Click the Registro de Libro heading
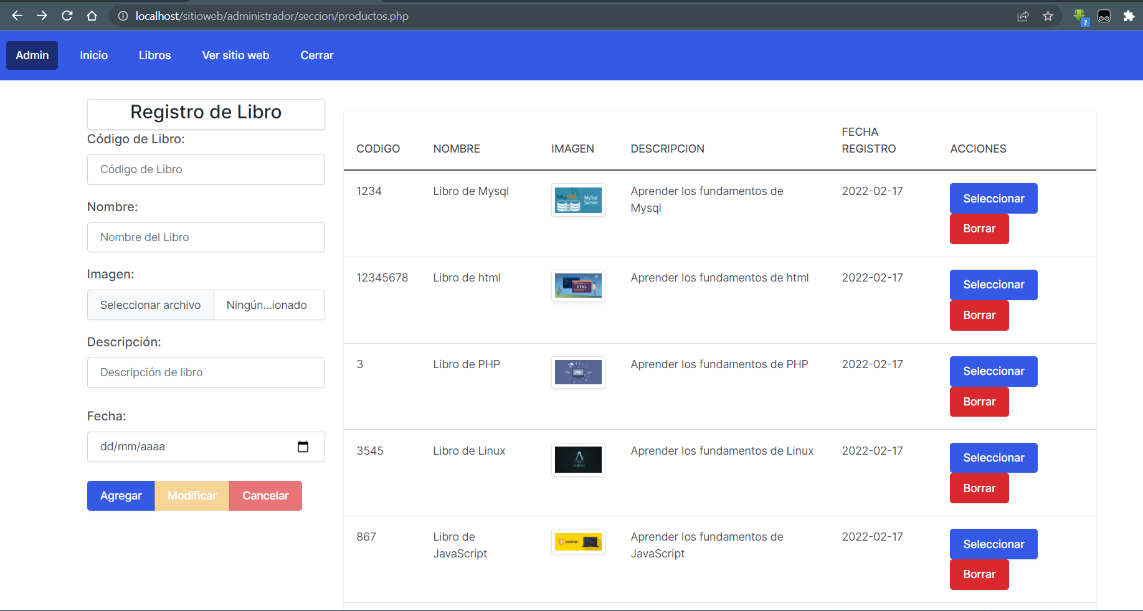Viewport: 1143px width, 611px height. point(206,112)
